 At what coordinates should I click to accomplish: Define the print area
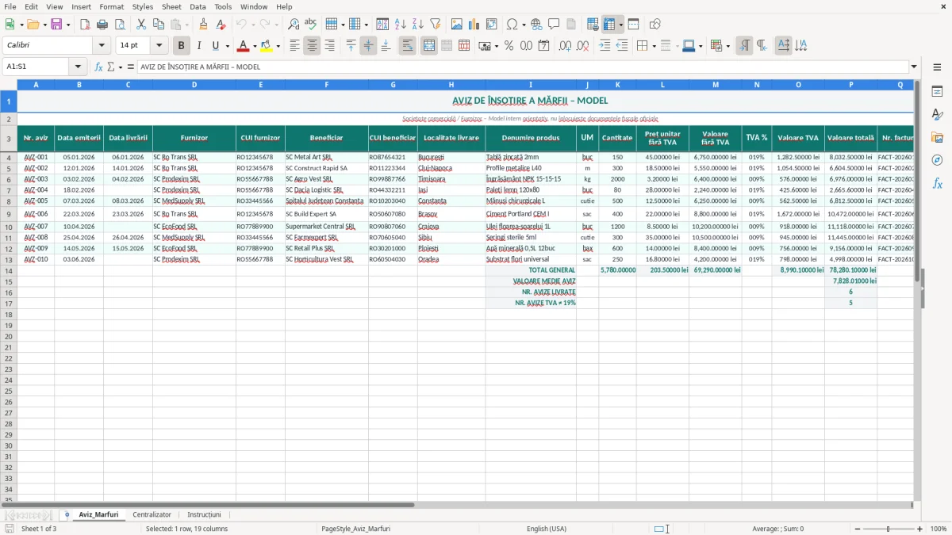tap(593, 25)
